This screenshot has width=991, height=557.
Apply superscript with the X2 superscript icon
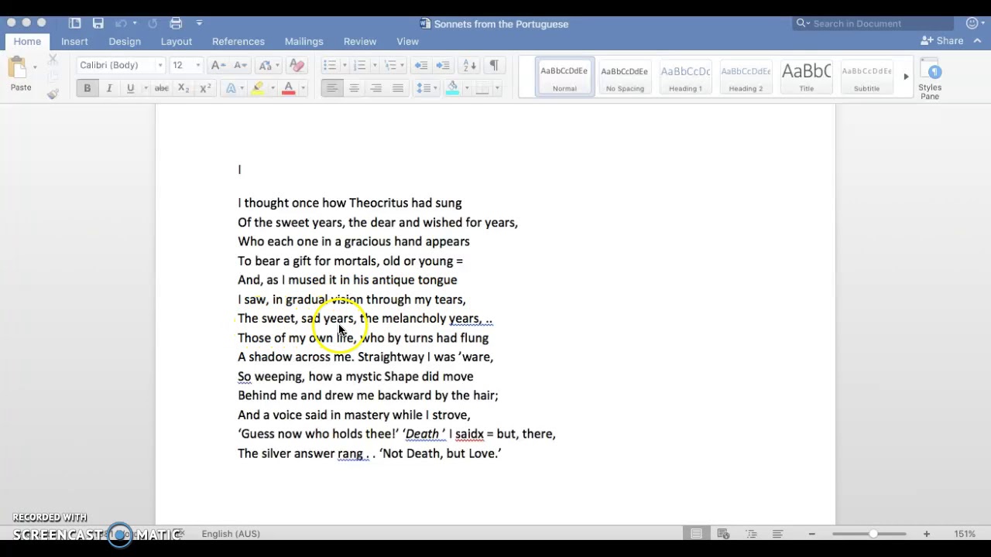205,88
